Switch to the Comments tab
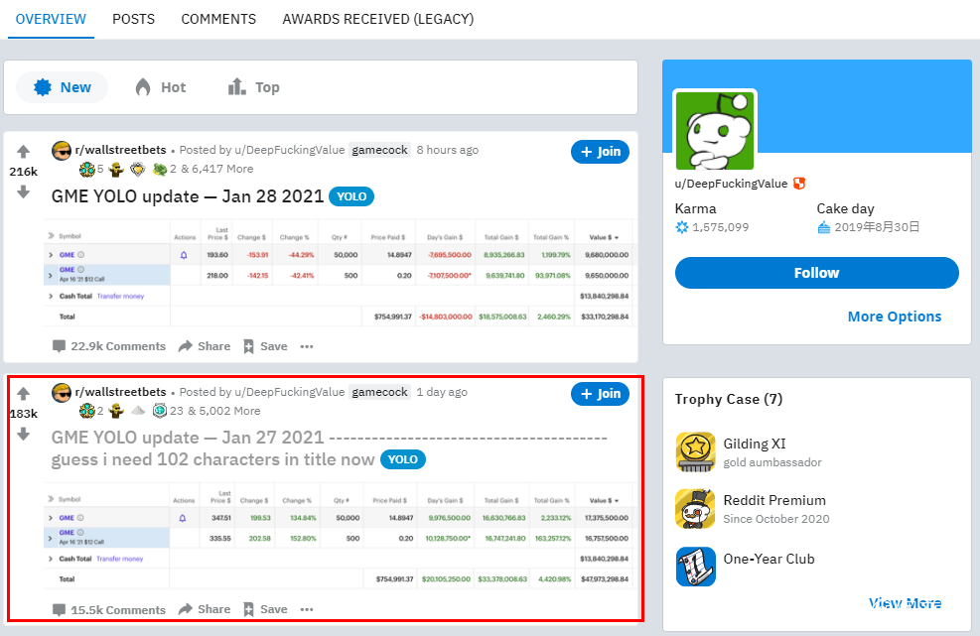This screenshot has width=980, height=636. 218,19
